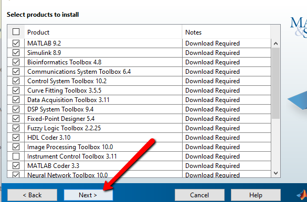Viewport: 307px width, 202px height.
Task: Select the Simulink 8.9 product name
Action: tap(44, 53)
